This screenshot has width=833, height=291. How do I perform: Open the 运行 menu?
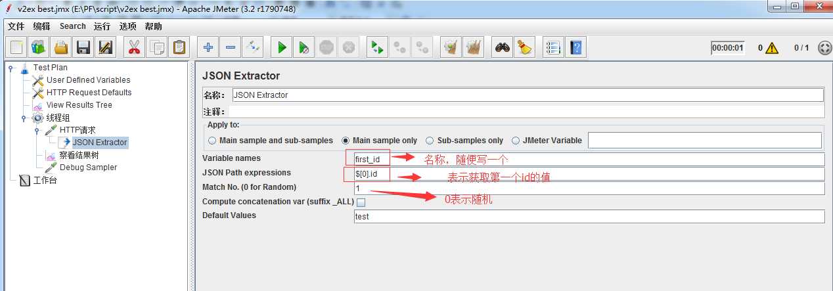(x=102, y=26)
